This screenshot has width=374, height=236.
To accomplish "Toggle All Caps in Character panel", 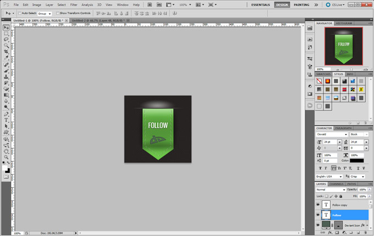I will (x=334, y=168).
